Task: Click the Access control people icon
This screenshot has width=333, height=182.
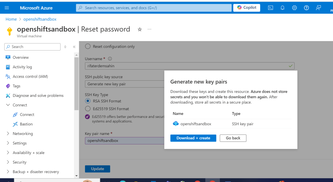Action: tap(8, 76)
